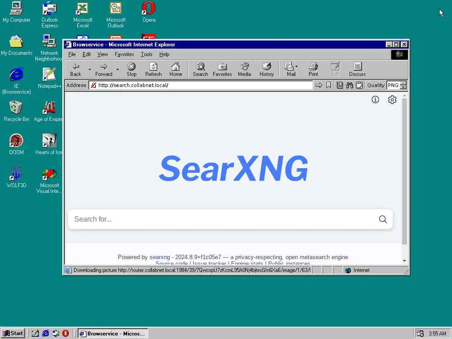Screen dimensions: 452x339
Task: Select My Documents desktop icon
Action: pyautogui.click(x=16, y=45)
